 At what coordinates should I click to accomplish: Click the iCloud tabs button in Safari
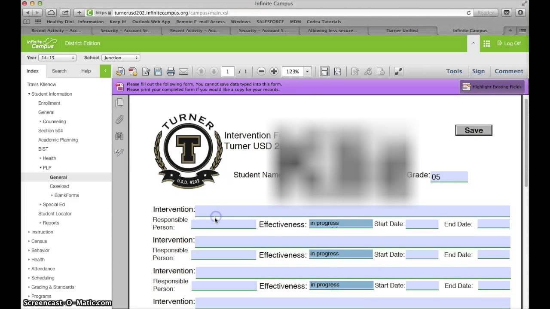51,12
